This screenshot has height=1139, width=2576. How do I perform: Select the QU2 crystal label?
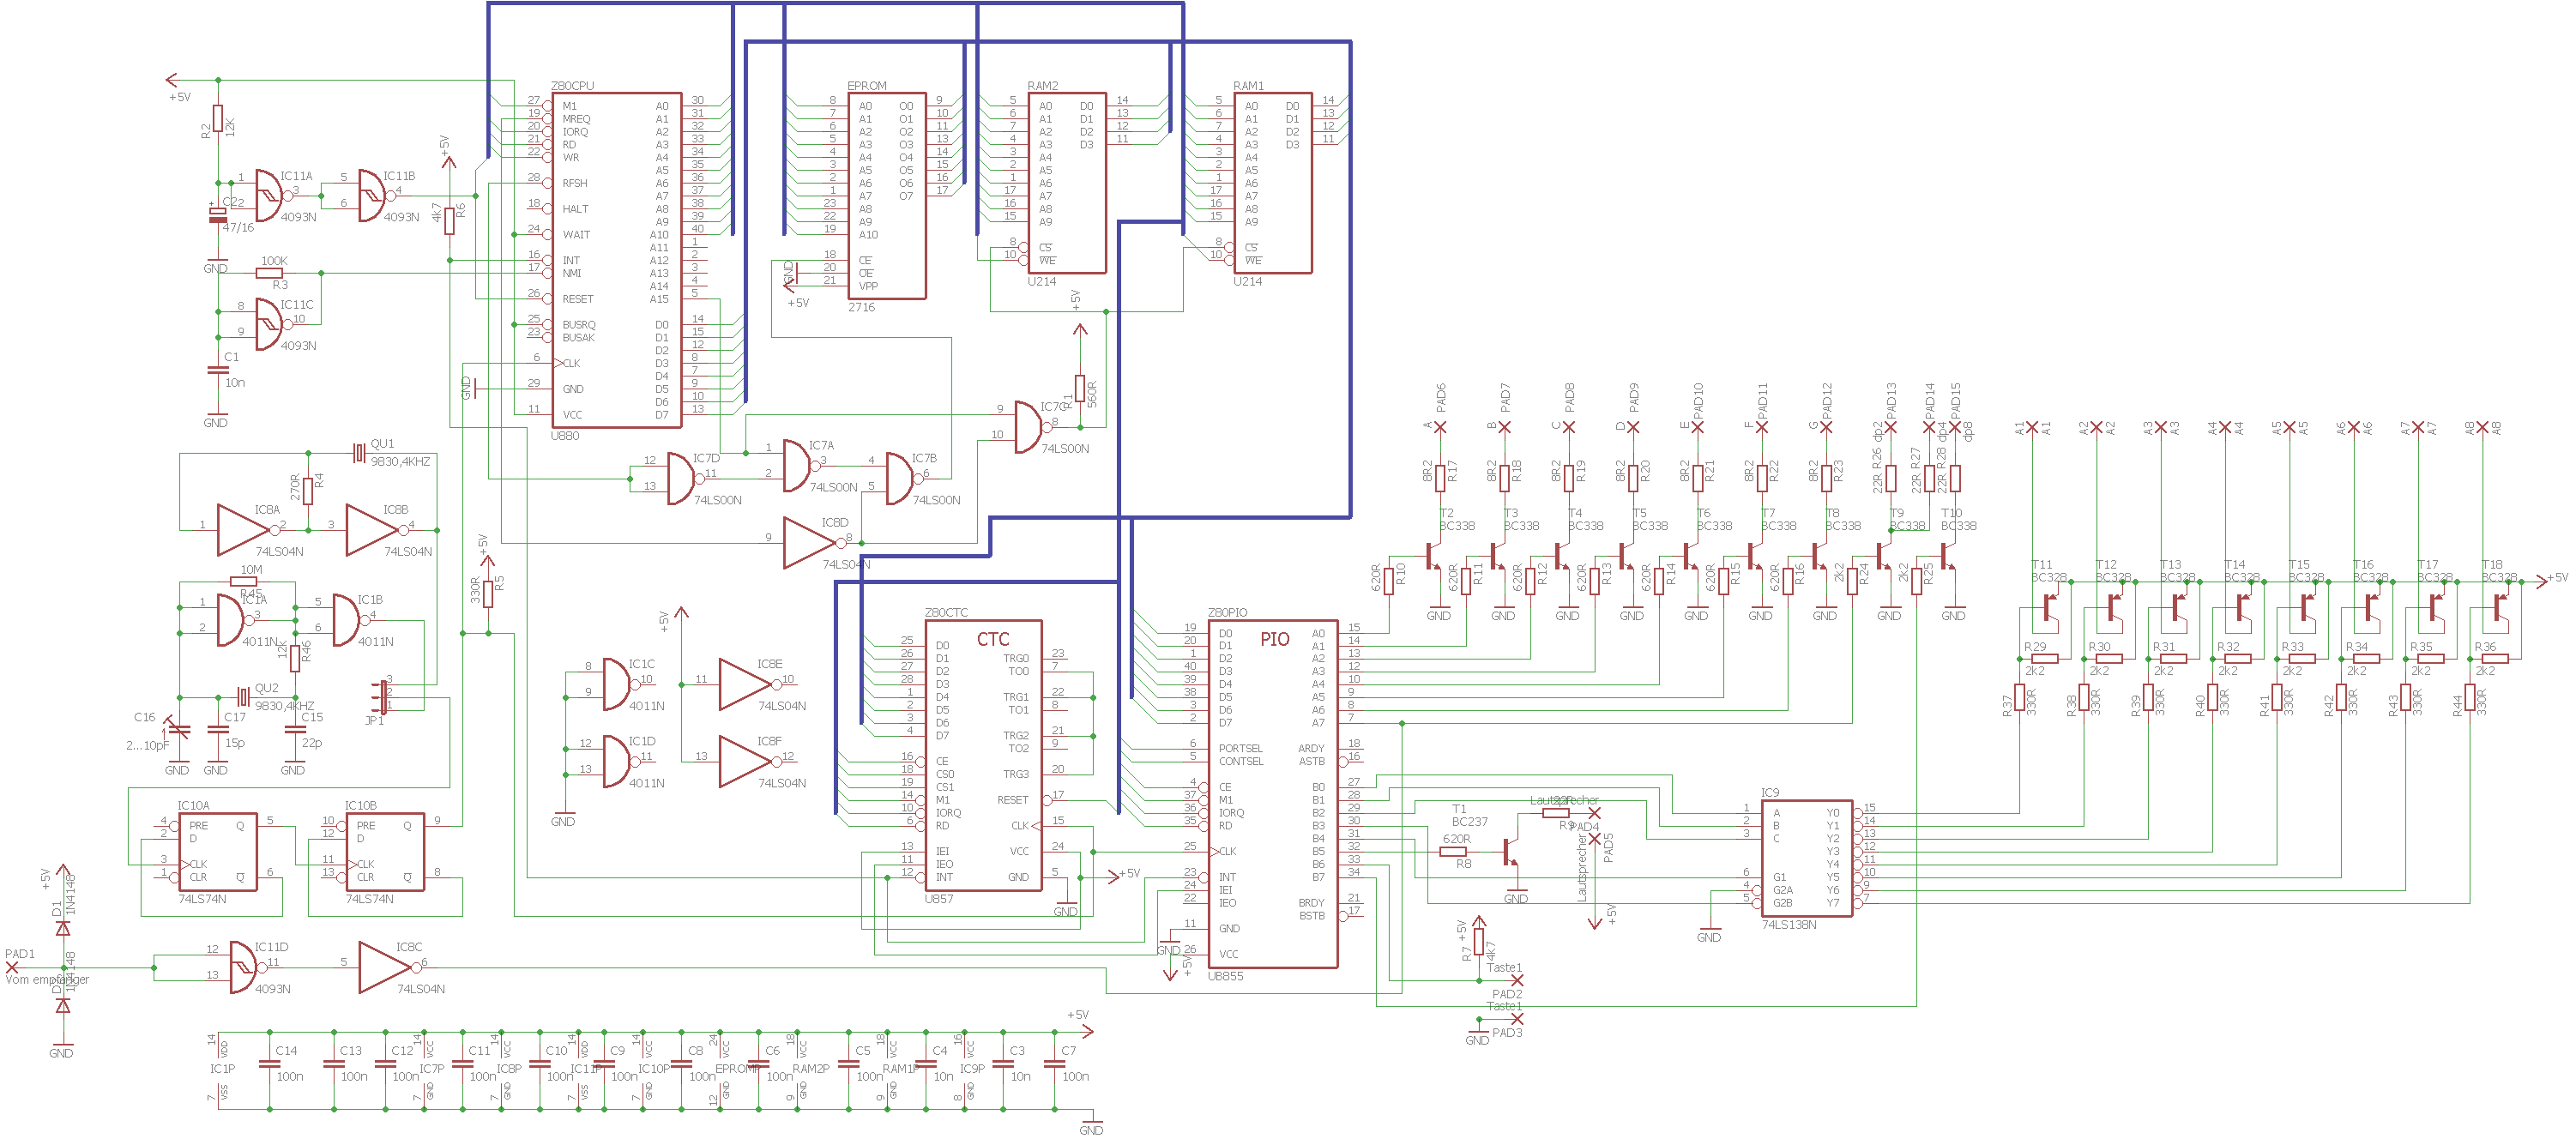point(267,688)
